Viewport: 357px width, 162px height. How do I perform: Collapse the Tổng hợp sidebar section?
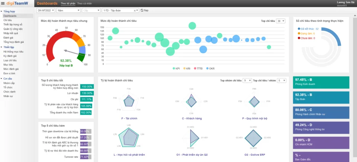(x=1, y=12)
